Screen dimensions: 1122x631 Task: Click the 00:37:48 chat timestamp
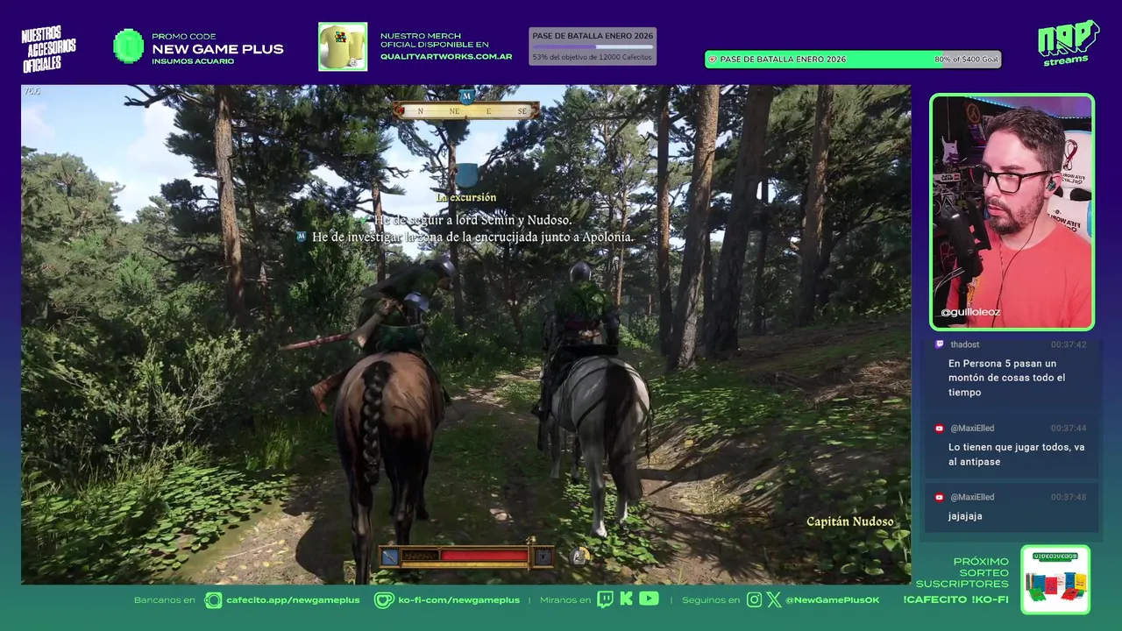(x=1069, y=497)
